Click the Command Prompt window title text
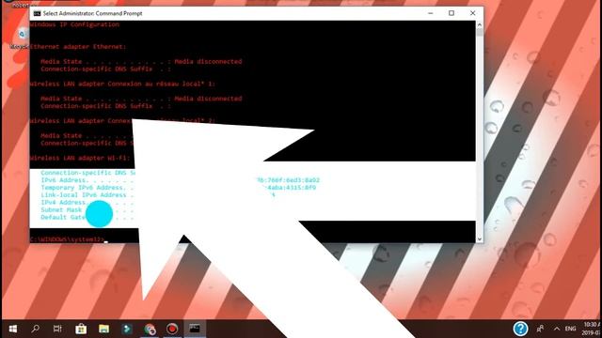 coord(92,13)
